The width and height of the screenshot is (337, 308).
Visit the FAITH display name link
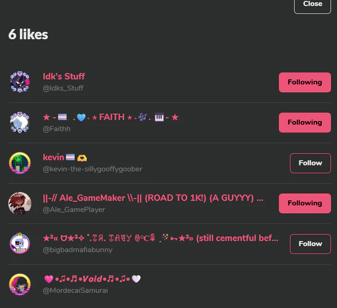111,117
